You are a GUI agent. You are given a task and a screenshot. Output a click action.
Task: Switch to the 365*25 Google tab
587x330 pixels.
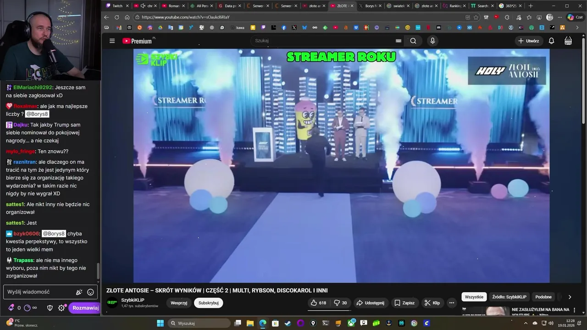click(x=510, y=6)
